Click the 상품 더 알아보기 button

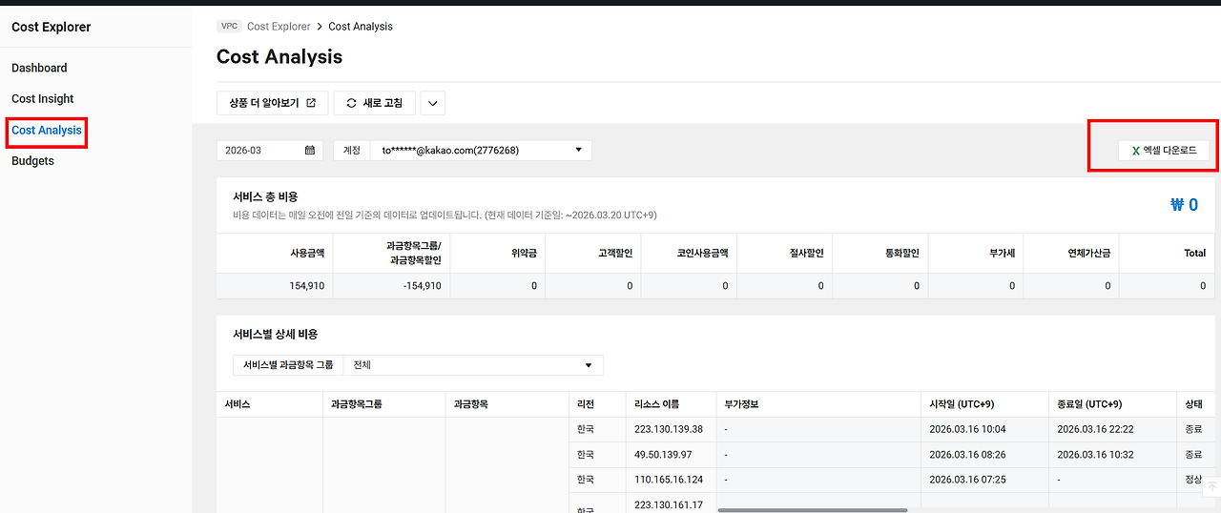[x=272, y=103]
